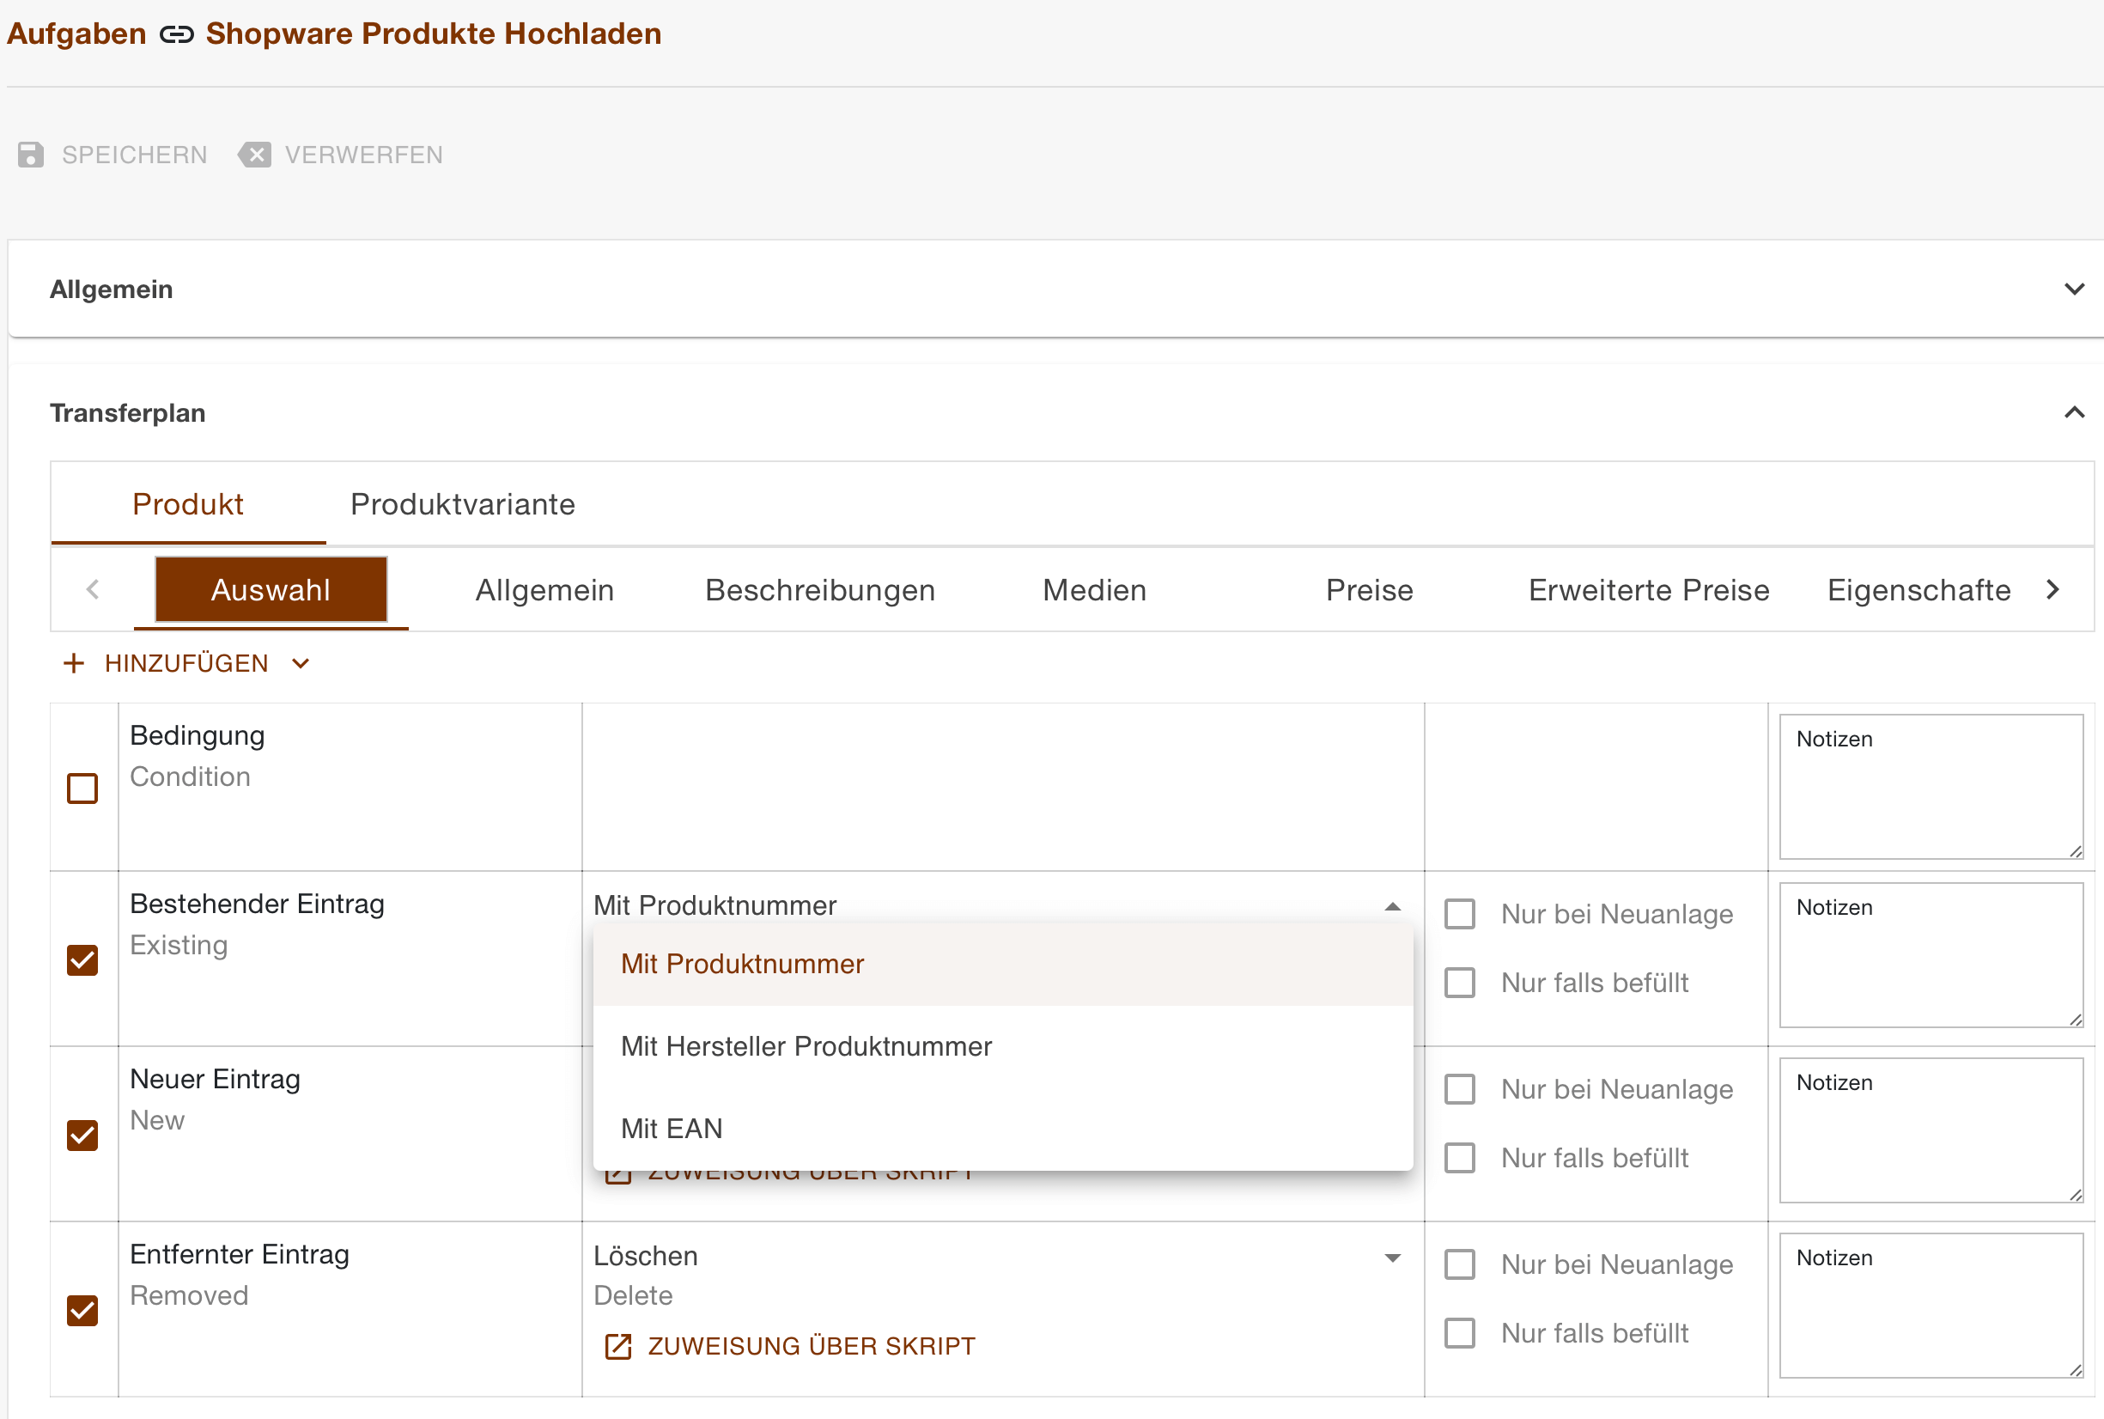
Task: Click the plus icon beside Hinzufügen
Action: [74, 663]
